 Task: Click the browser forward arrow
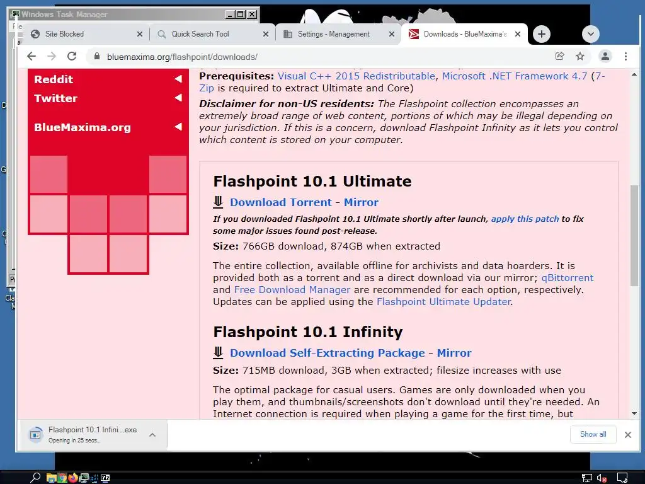pyautogui.click(x=52, y=56)
